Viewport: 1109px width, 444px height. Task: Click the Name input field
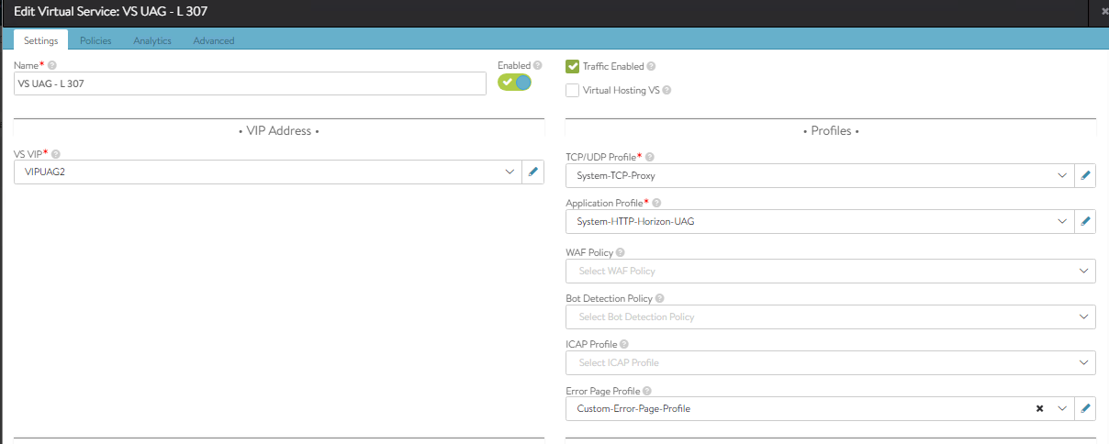[250, 83]
